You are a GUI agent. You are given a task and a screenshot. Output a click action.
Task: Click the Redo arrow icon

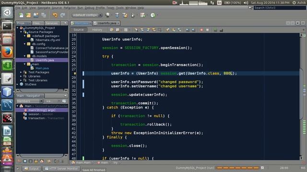coord(63,15)
